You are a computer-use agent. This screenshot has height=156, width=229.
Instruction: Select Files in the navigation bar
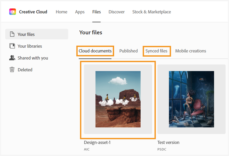coord(97,12)
